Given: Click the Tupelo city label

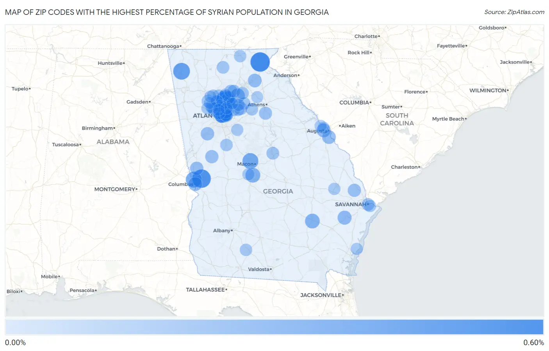Looking at the screenshot, I should coord(20,89).
